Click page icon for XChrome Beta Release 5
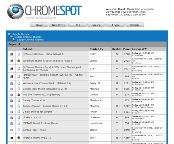The image size is (174, 144). tap(19, 54)
